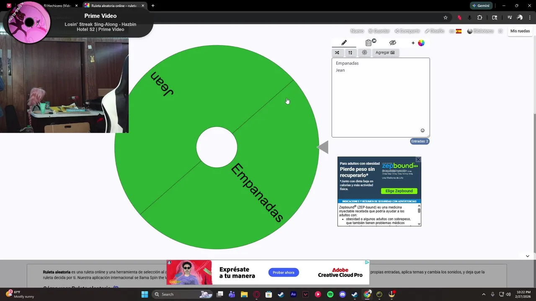536x301 pixels.
Task: Close the El Hechicero browser tab
Action: (76, 6)
